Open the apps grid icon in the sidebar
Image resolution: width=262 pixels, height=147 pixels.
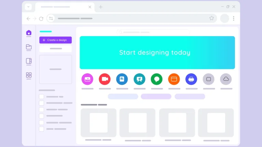pos(29,75)
